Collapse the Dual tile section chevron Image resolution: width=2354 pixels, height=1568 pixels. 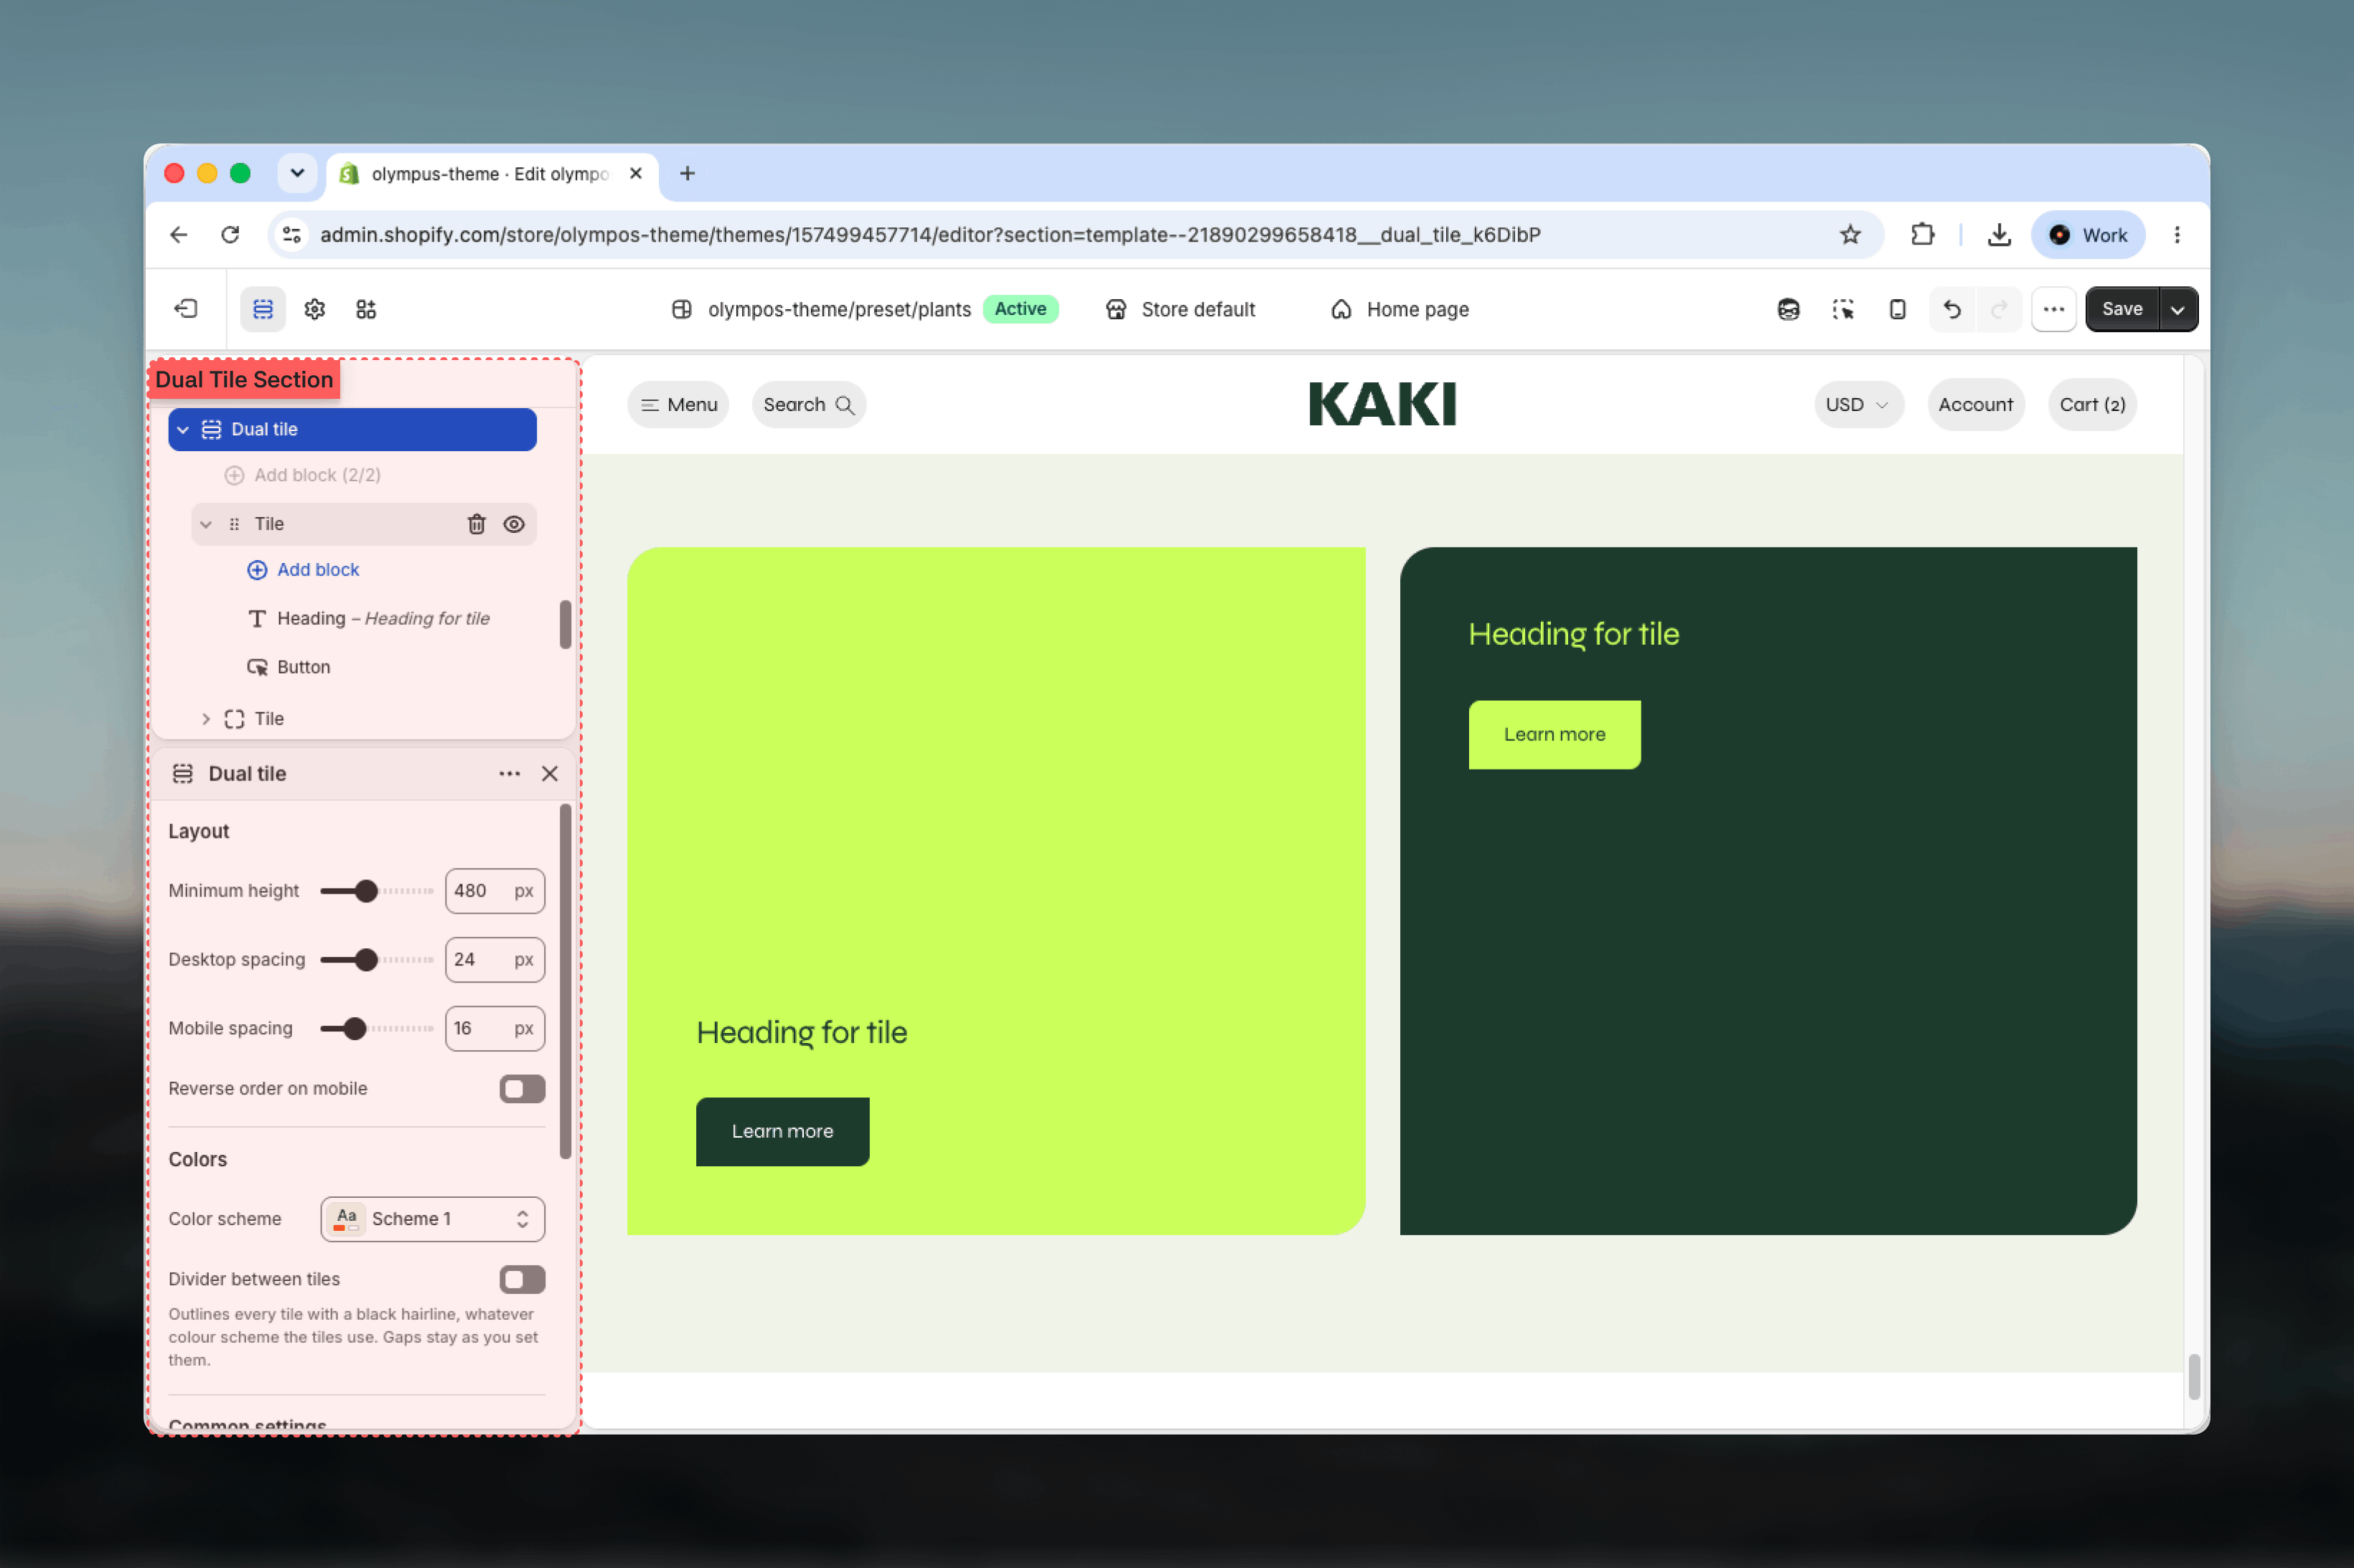pyautogui.click(x=183, y=430)
